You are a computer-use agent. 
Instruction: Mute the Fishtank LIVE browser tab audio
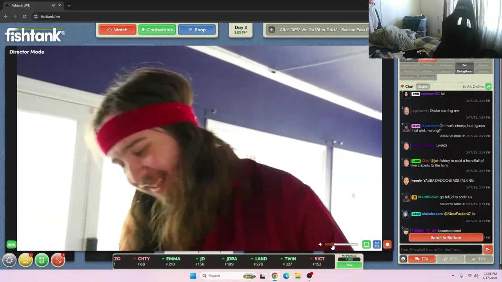coord(53,5)
